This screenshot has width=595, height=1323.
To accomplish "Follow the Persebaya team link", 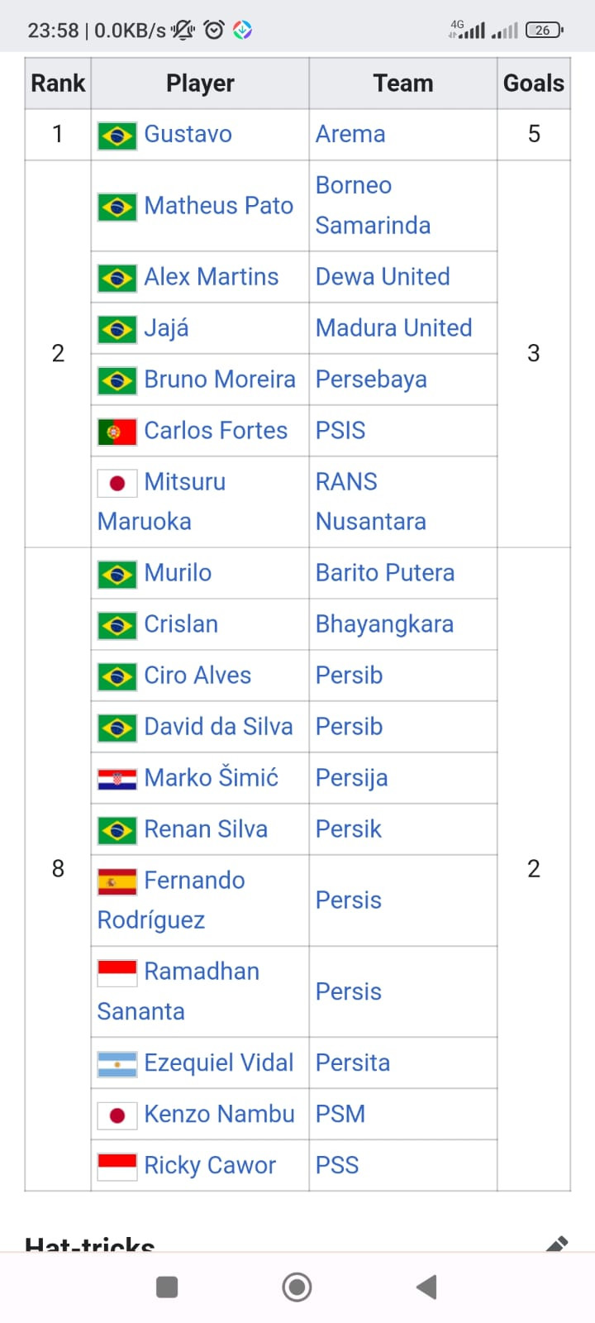I will (x=371, y=379).
